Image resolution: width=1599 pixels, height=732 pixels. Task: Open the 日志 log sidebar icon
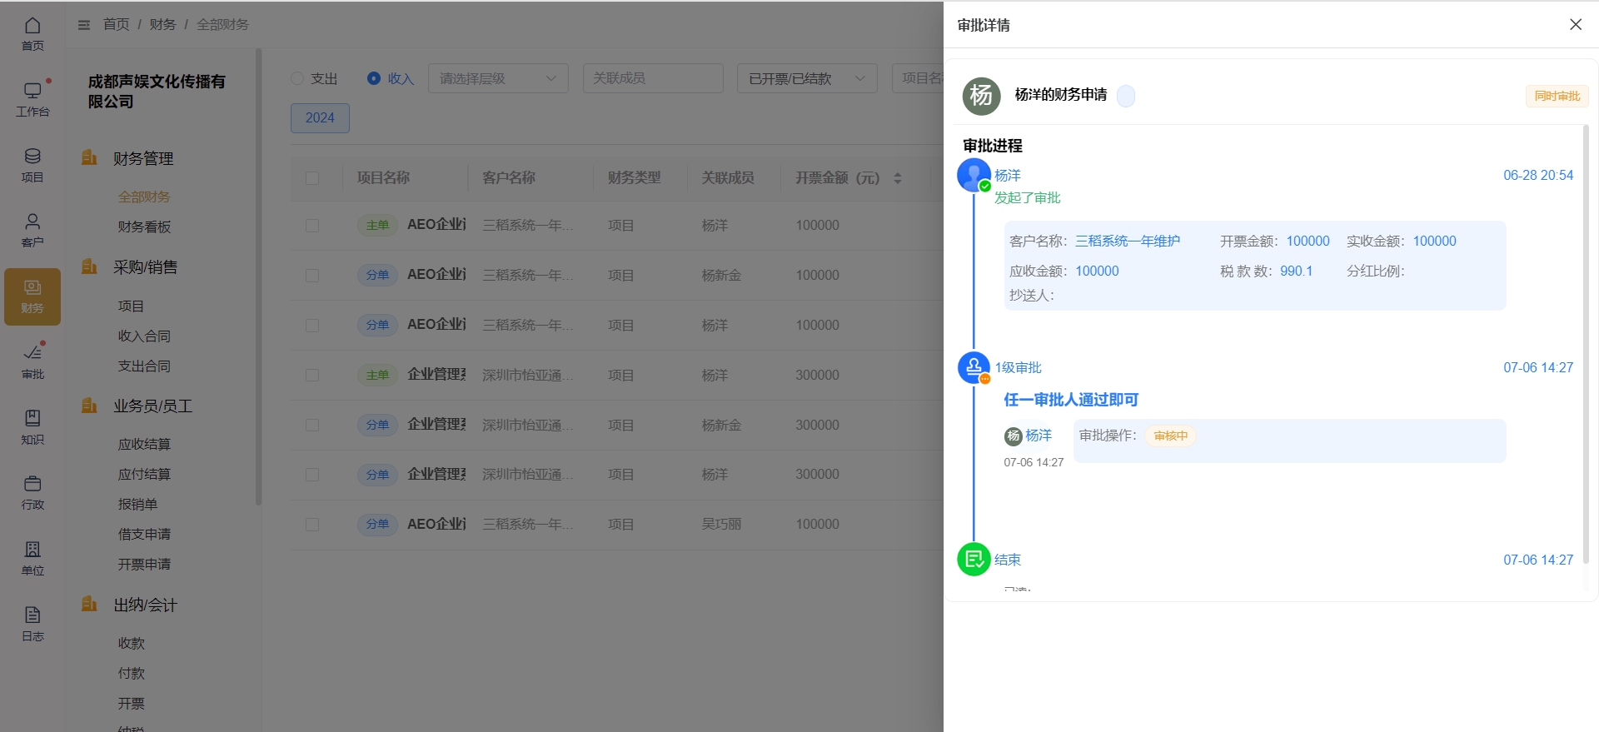(32, 625)
